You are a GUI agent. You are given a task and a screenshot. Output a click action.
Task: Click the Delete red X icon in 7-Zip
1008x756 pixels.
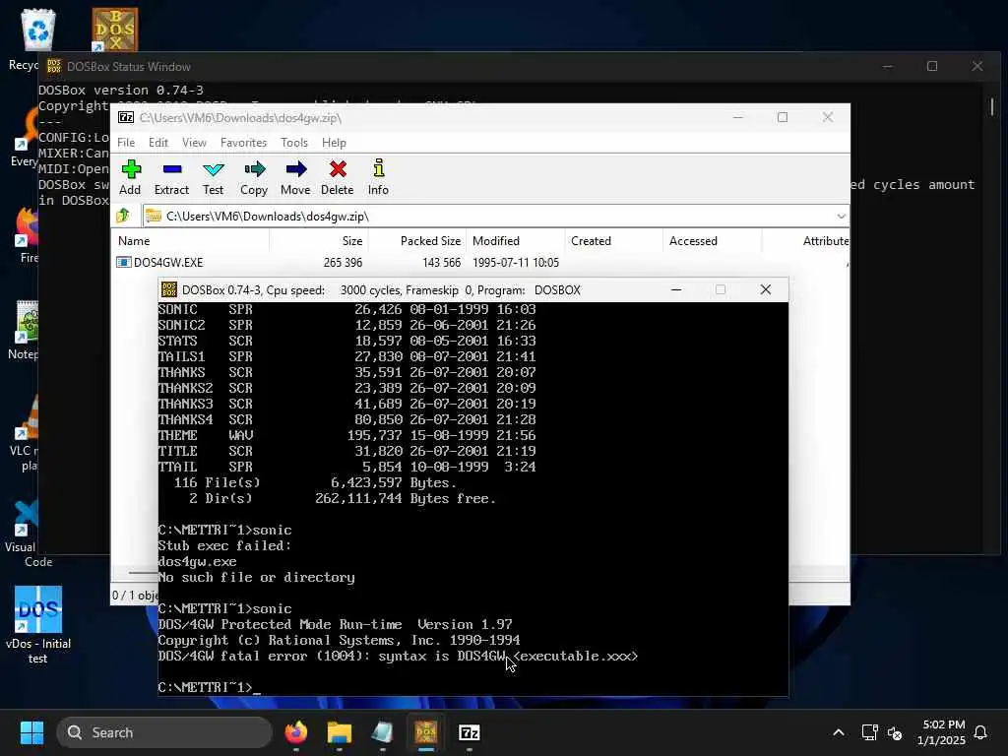click(x=338, y=177)
